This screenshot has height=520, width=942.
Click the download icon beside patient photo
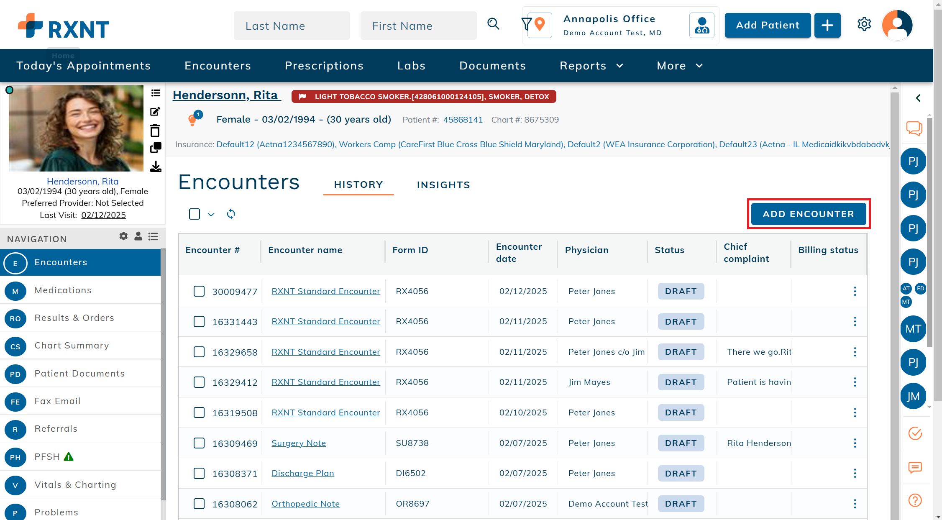coord(156,167)
